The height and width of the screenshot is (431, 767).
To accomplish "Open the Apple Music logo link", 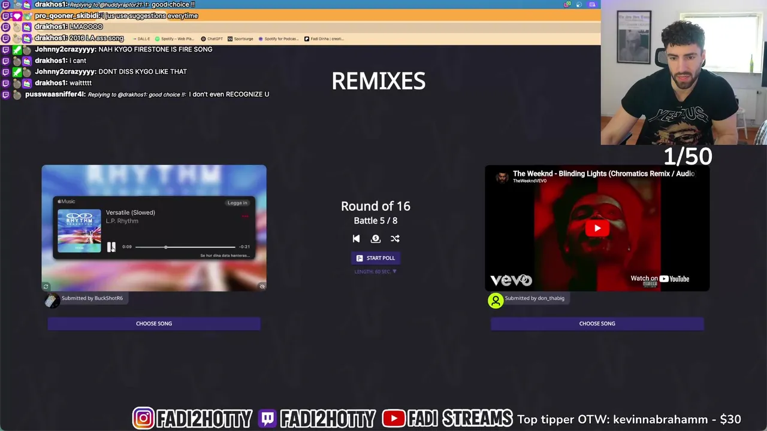I will pyautogui.click(x=67, y=202).
